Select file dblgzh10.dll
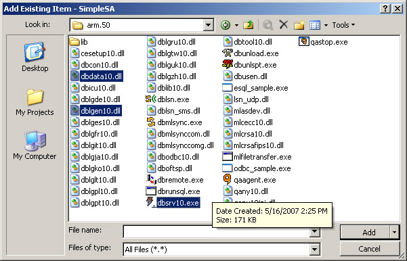This screenshot has width=407, height=261. [171, 76]
